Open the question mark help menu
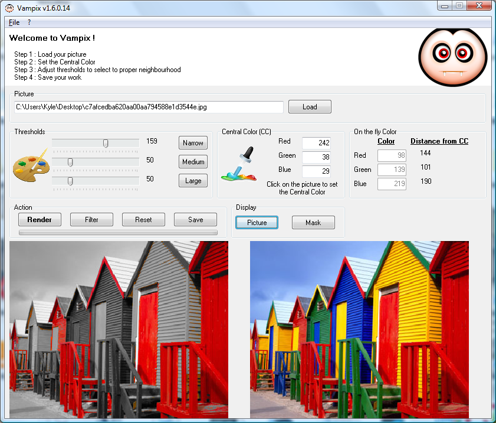 coord(29,22)
